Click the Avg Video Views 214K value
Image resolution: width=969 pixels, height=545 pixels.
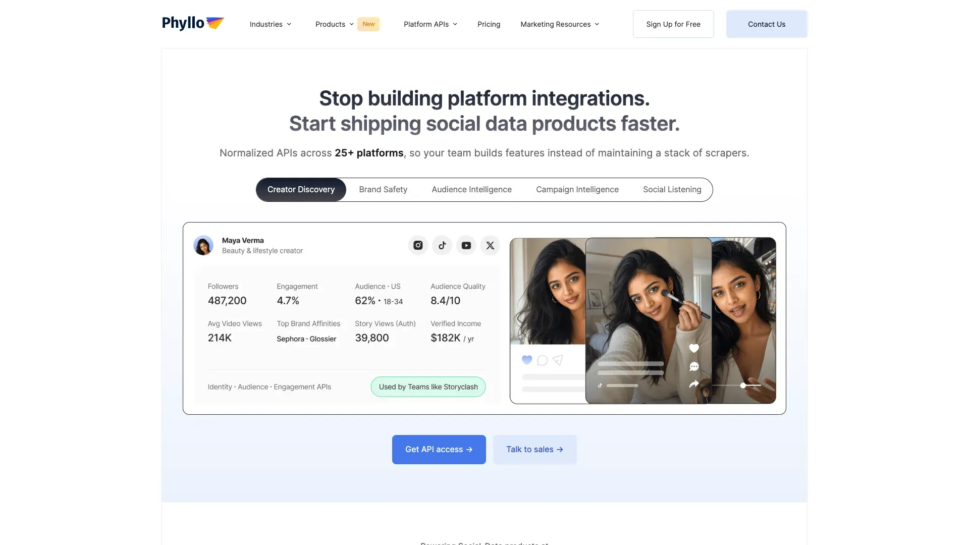(x=220, y=338)
